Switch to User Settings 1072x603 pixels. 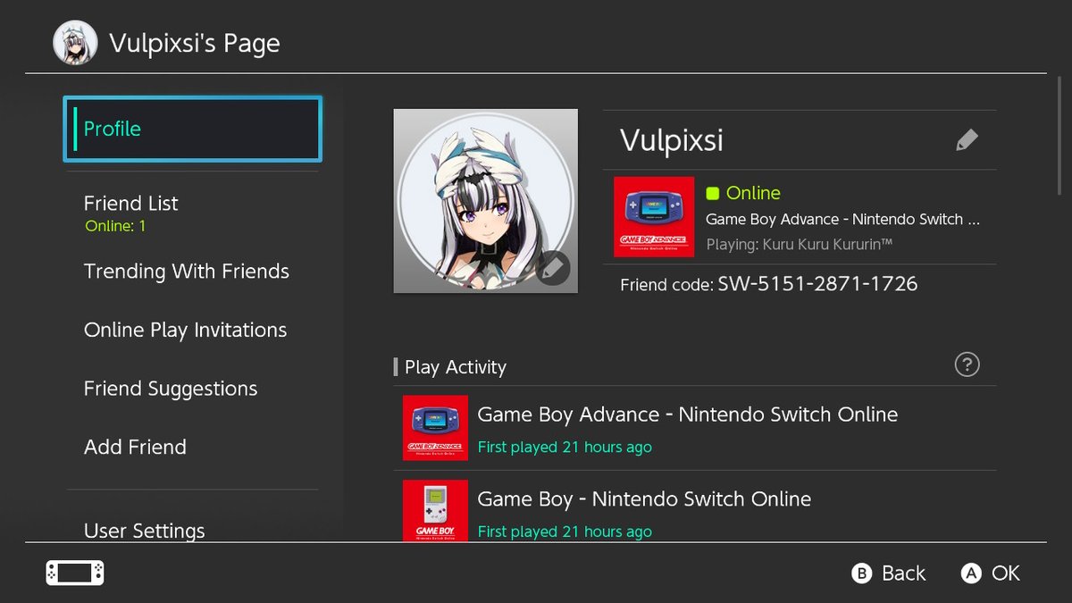click(x=144, y=530)
